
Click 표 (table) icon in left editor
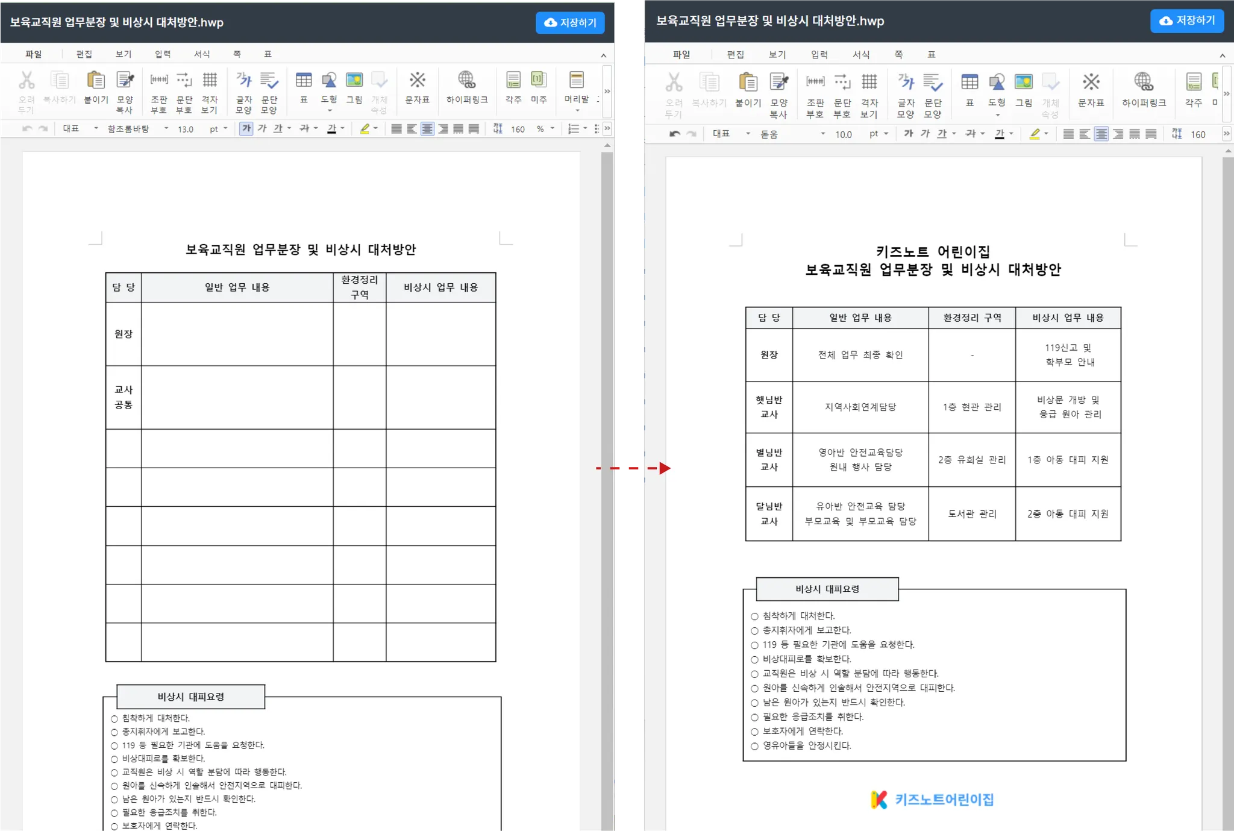[304, 81]
